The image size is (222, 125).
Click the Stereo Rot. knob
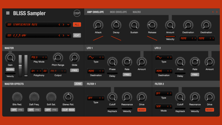pyautogui.click(x=68, y=97)
